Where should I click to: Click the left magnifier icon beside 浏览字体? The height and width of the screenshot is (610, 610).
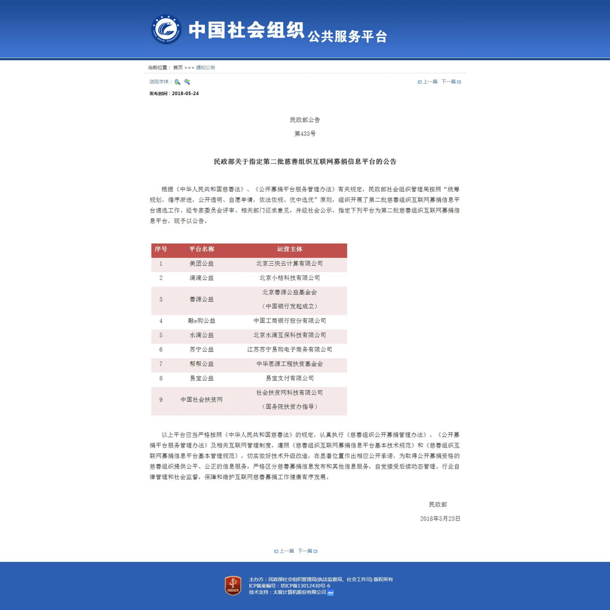point(177,82)
